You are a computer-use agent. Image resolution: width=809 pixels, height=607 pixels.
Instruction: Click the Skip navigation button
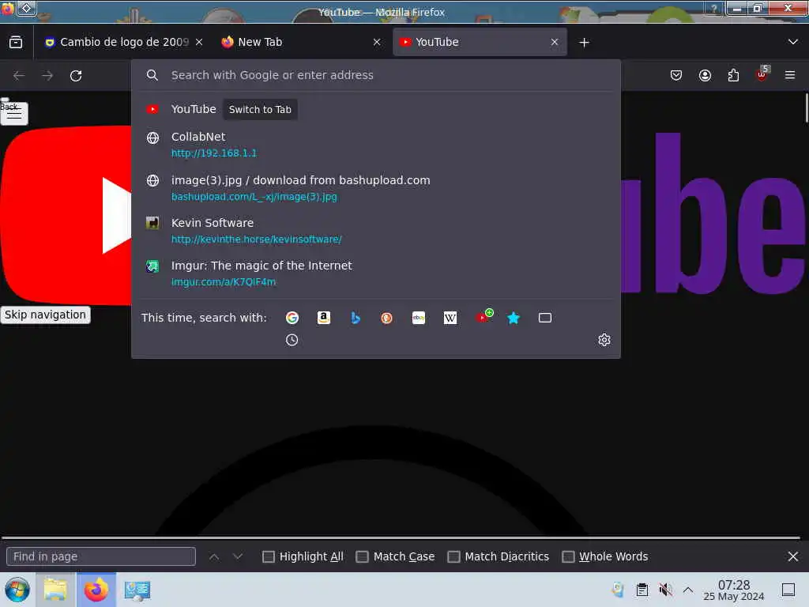pos(45,315)
